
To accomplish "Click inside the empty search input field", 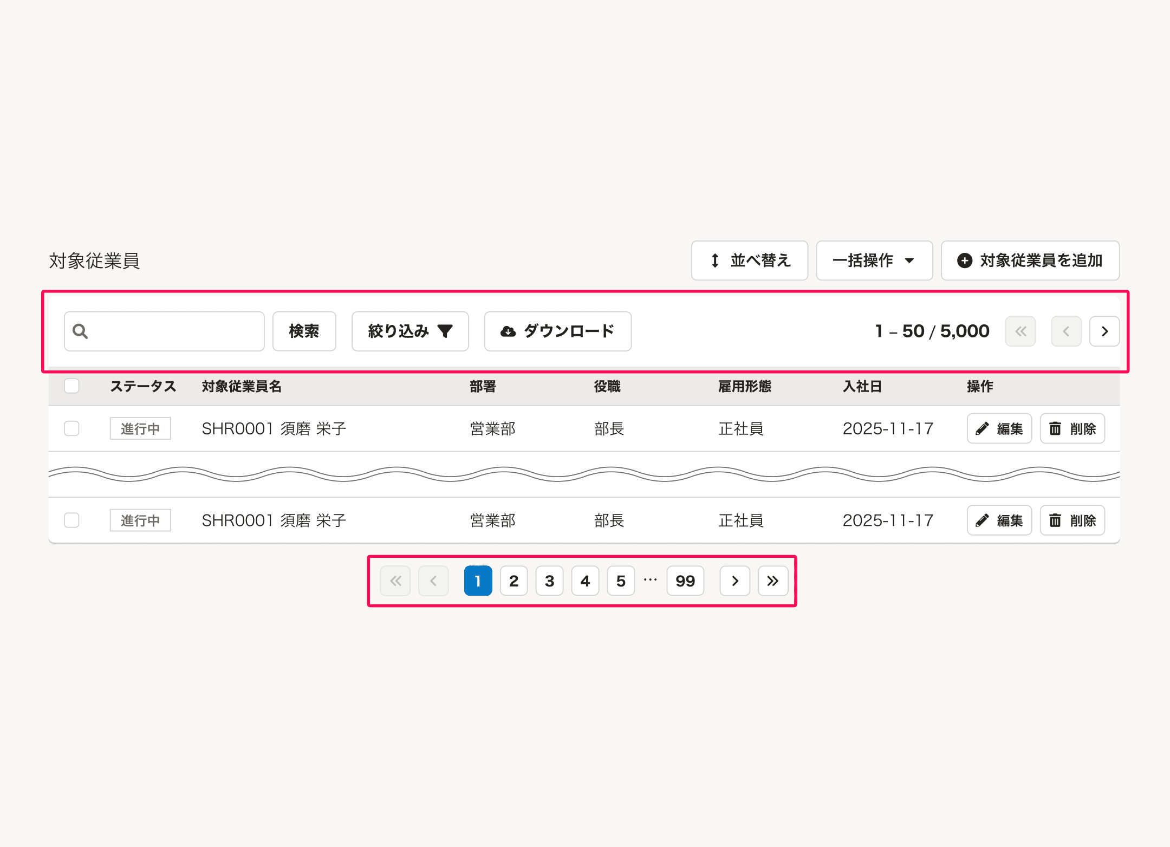I will (x=168, y=331).
